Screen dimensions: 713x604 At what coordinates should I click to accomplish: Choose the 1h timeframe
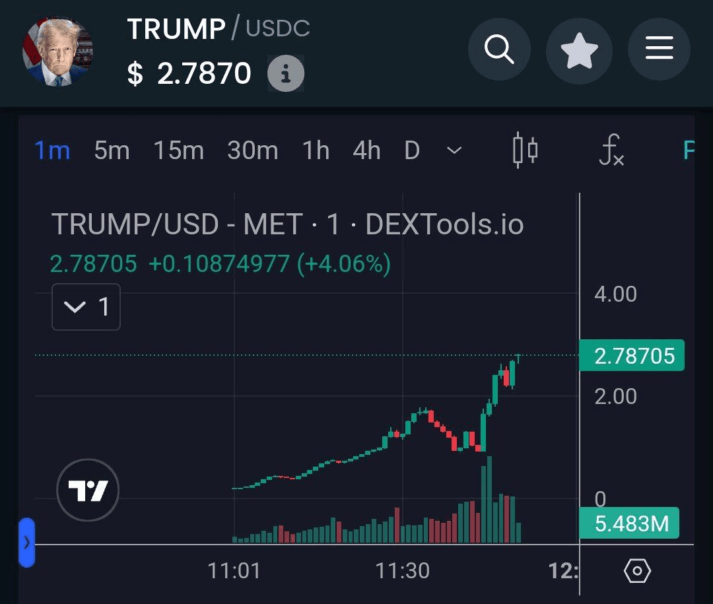click(316, 151)
